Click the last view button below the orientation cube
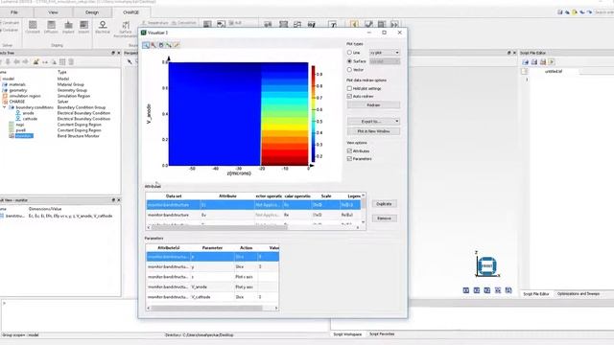 point(508,290)
